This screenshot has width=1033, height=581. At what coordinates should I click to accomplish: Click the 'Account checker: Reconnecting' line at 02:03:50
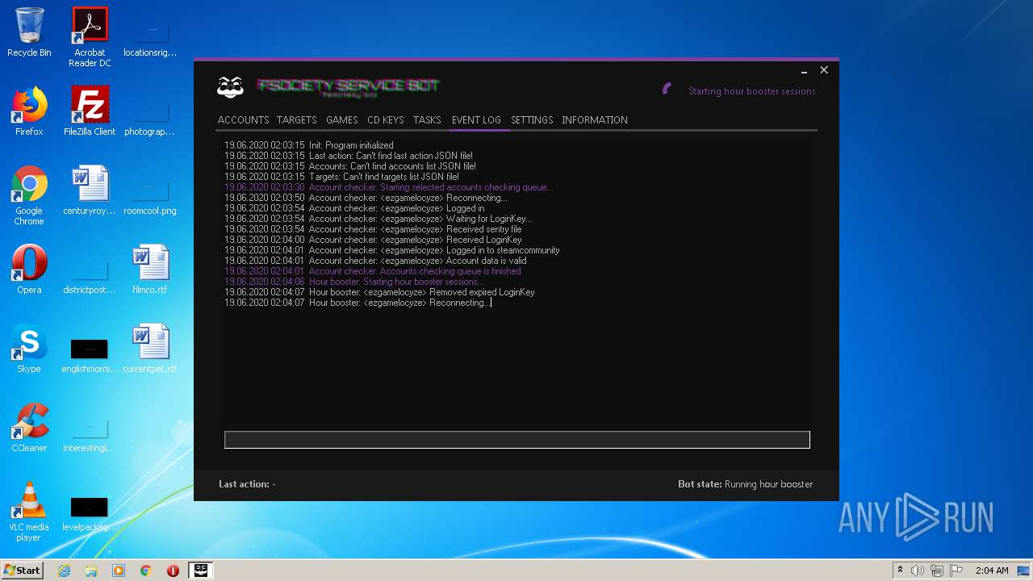click(x=366, y=198)
